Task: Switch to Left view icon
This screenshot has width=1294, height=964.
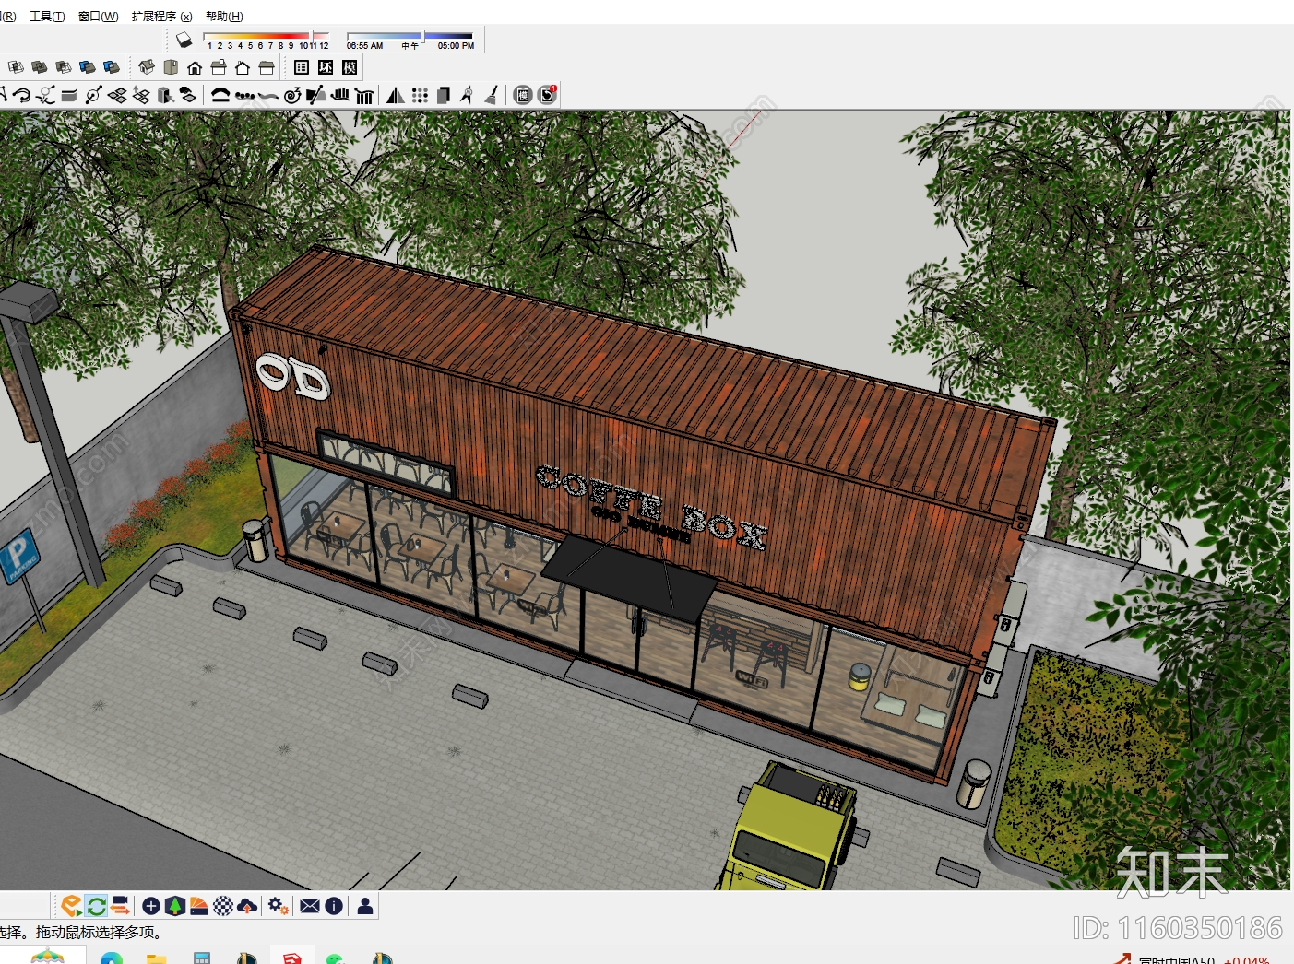Action: point(267,67)
